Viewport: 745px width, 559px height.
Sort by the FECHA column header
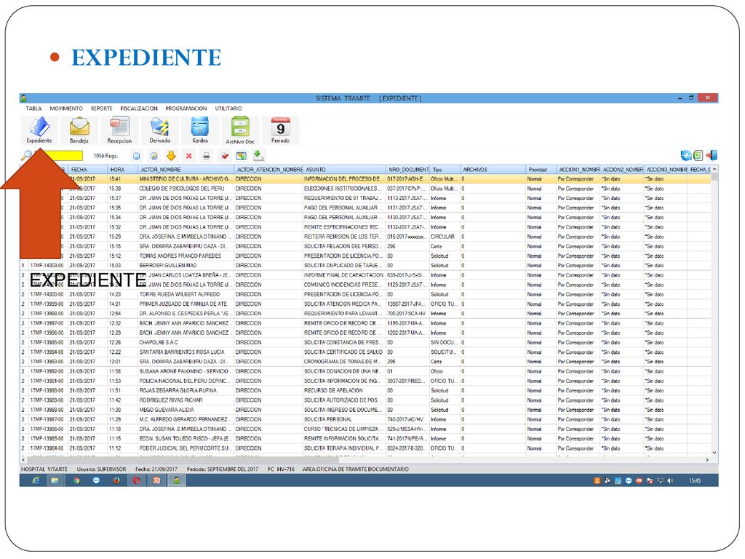click(88, 169)
